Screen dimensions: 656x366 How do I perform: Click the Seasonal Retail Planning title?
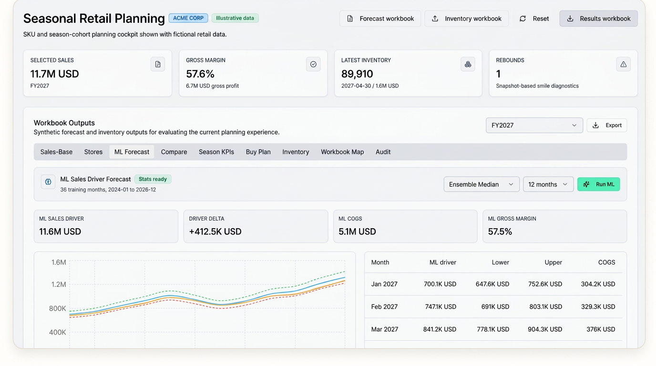click(94, 18)
